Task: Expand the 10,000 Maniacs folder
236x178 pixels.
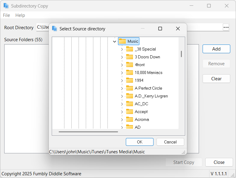Action: pos(122,73)
